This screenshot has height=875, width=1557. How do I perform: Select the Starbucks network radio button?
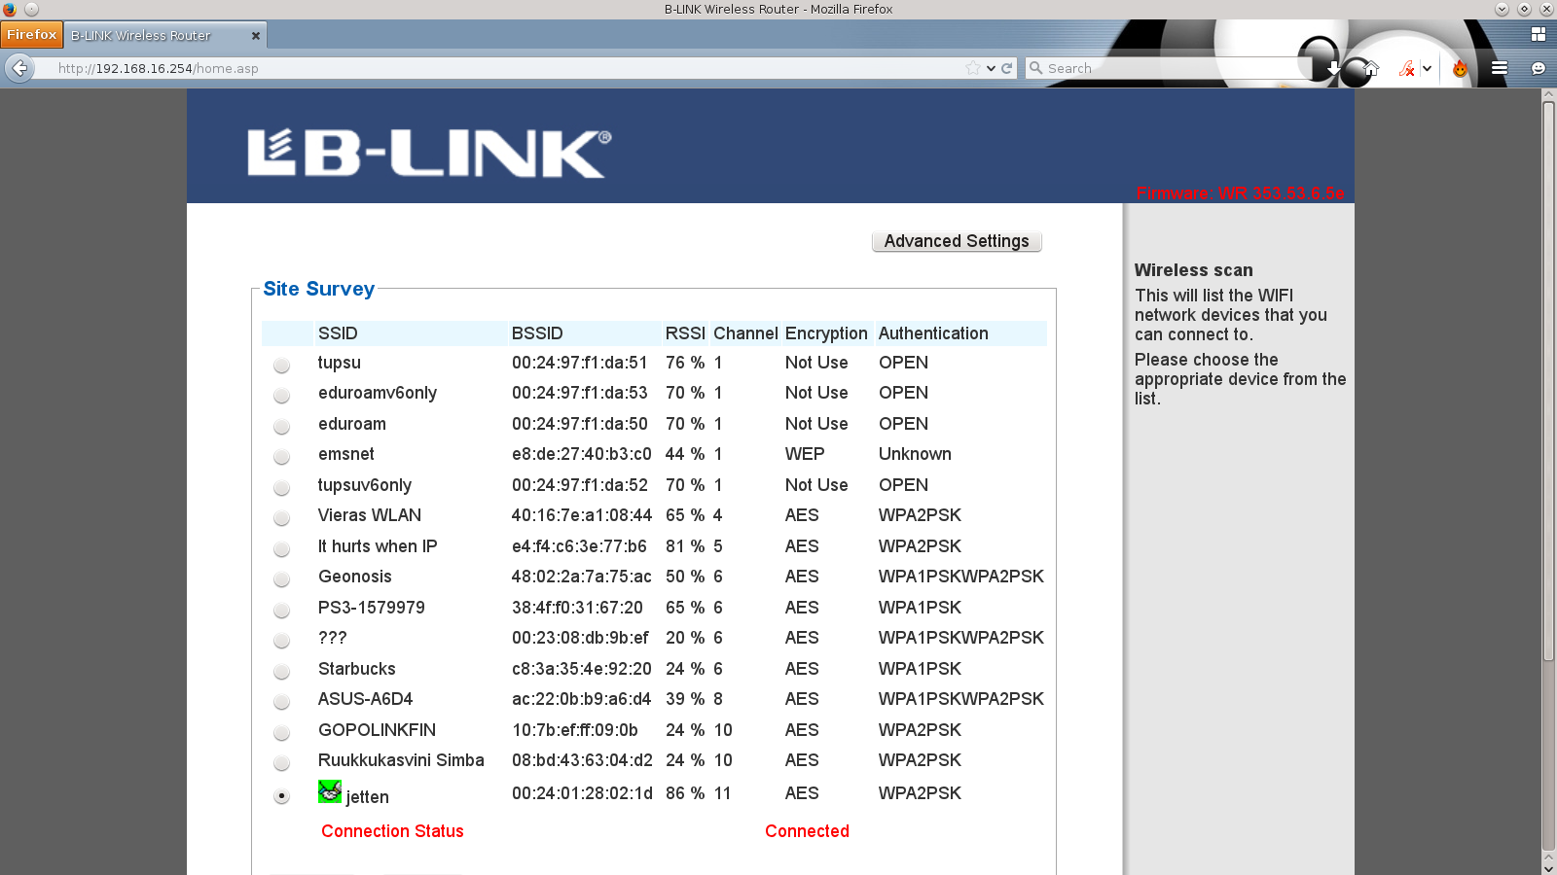281,672
